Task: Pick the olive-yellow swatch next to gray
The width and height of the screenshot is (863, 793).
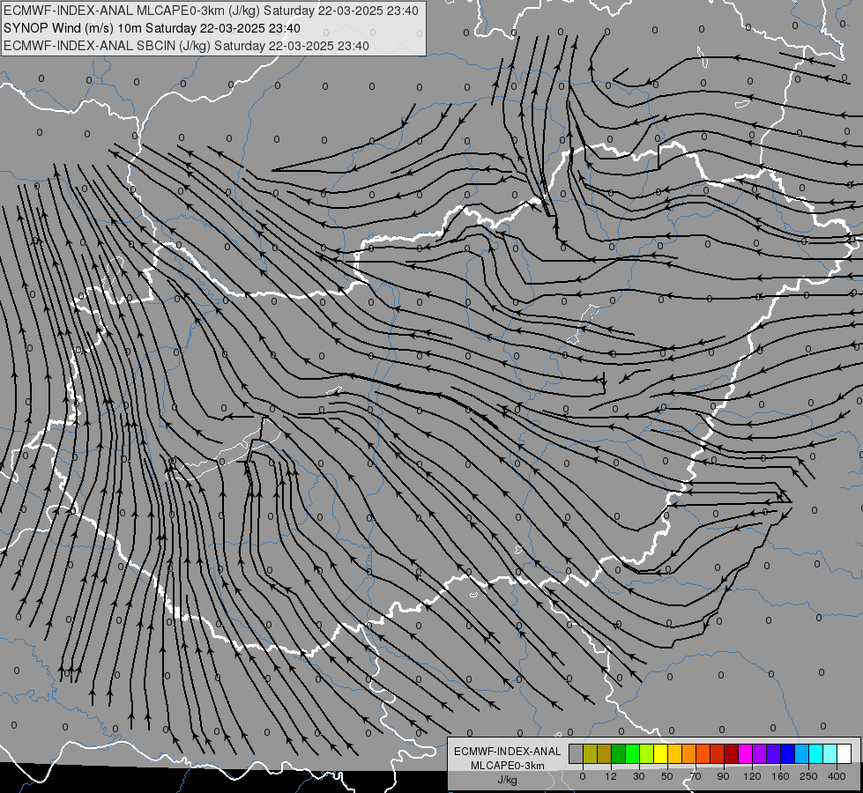Action: 590,753
